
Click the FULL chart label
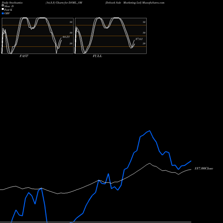pyautogui.click(x=97, y=56)
